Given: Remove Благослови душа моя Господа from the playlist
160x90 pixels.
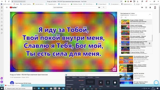Looking at the screenshot, I should tap(149, 43).
